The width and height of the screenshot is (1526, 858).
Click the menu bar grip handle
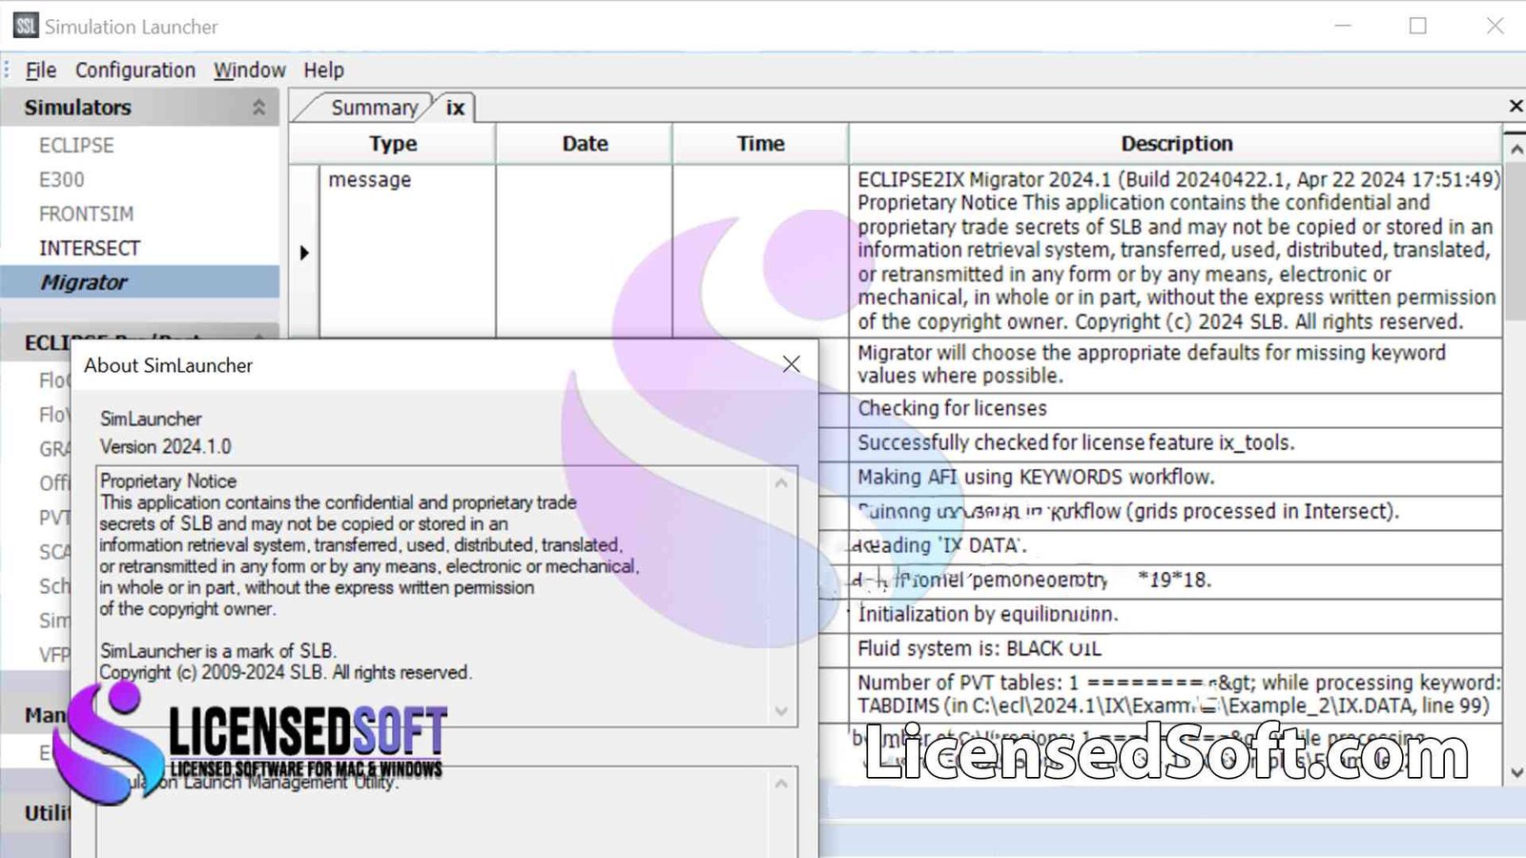point(7,71)
